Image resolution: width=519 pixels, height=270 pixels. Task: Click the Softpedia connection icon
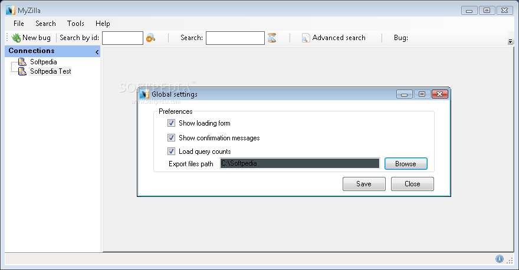click(x=22, y=62)
